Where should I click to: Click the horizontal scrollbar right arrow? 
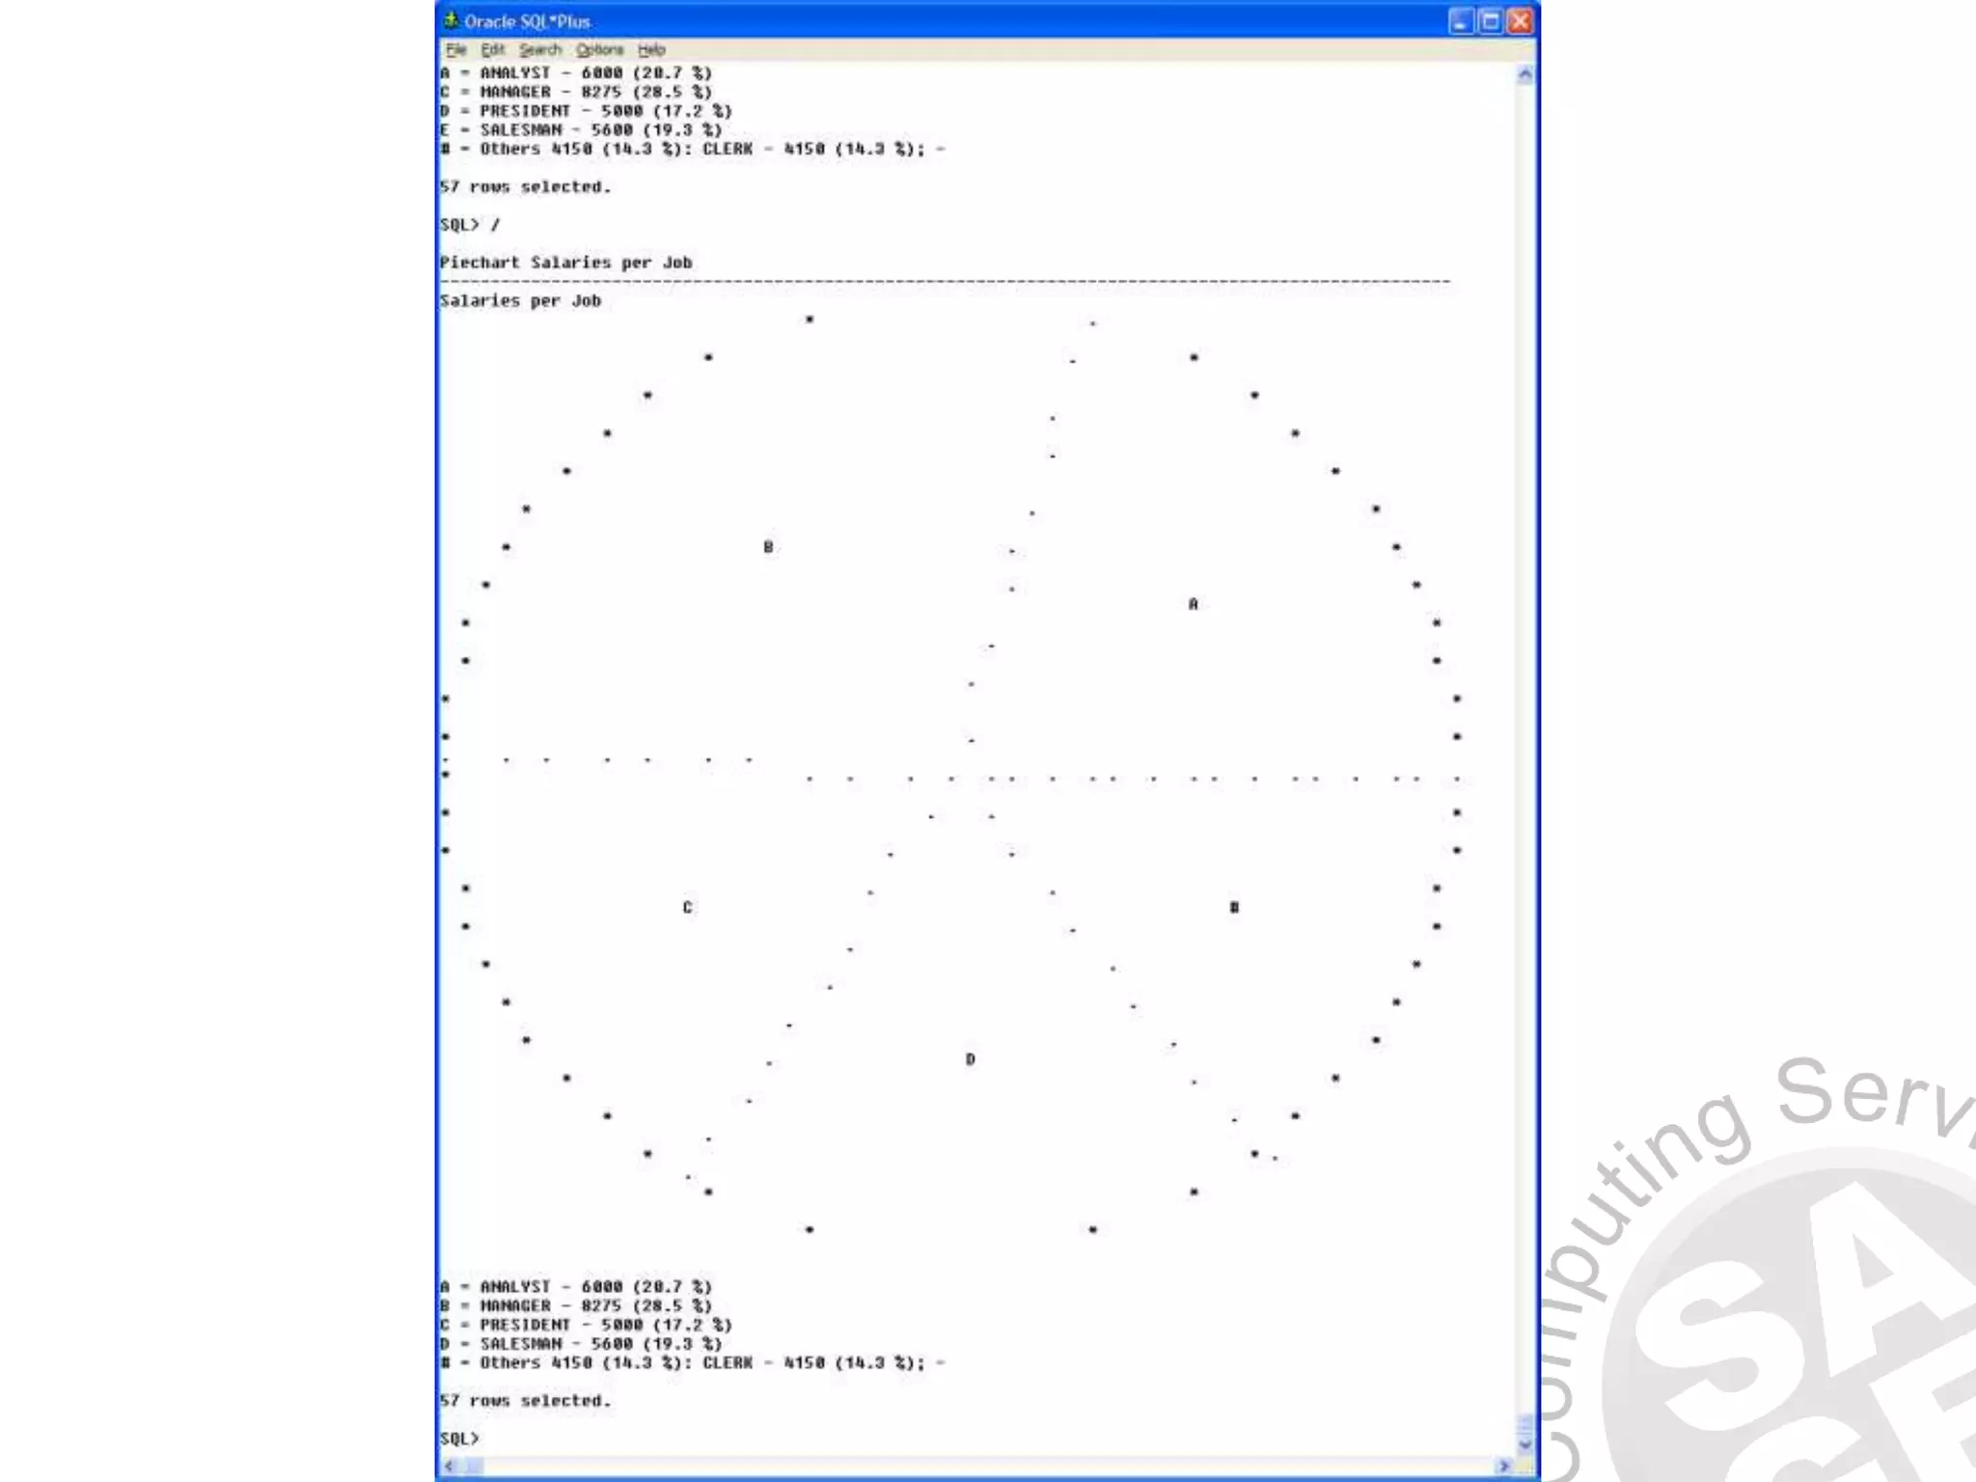[x=1503, y=1467]
